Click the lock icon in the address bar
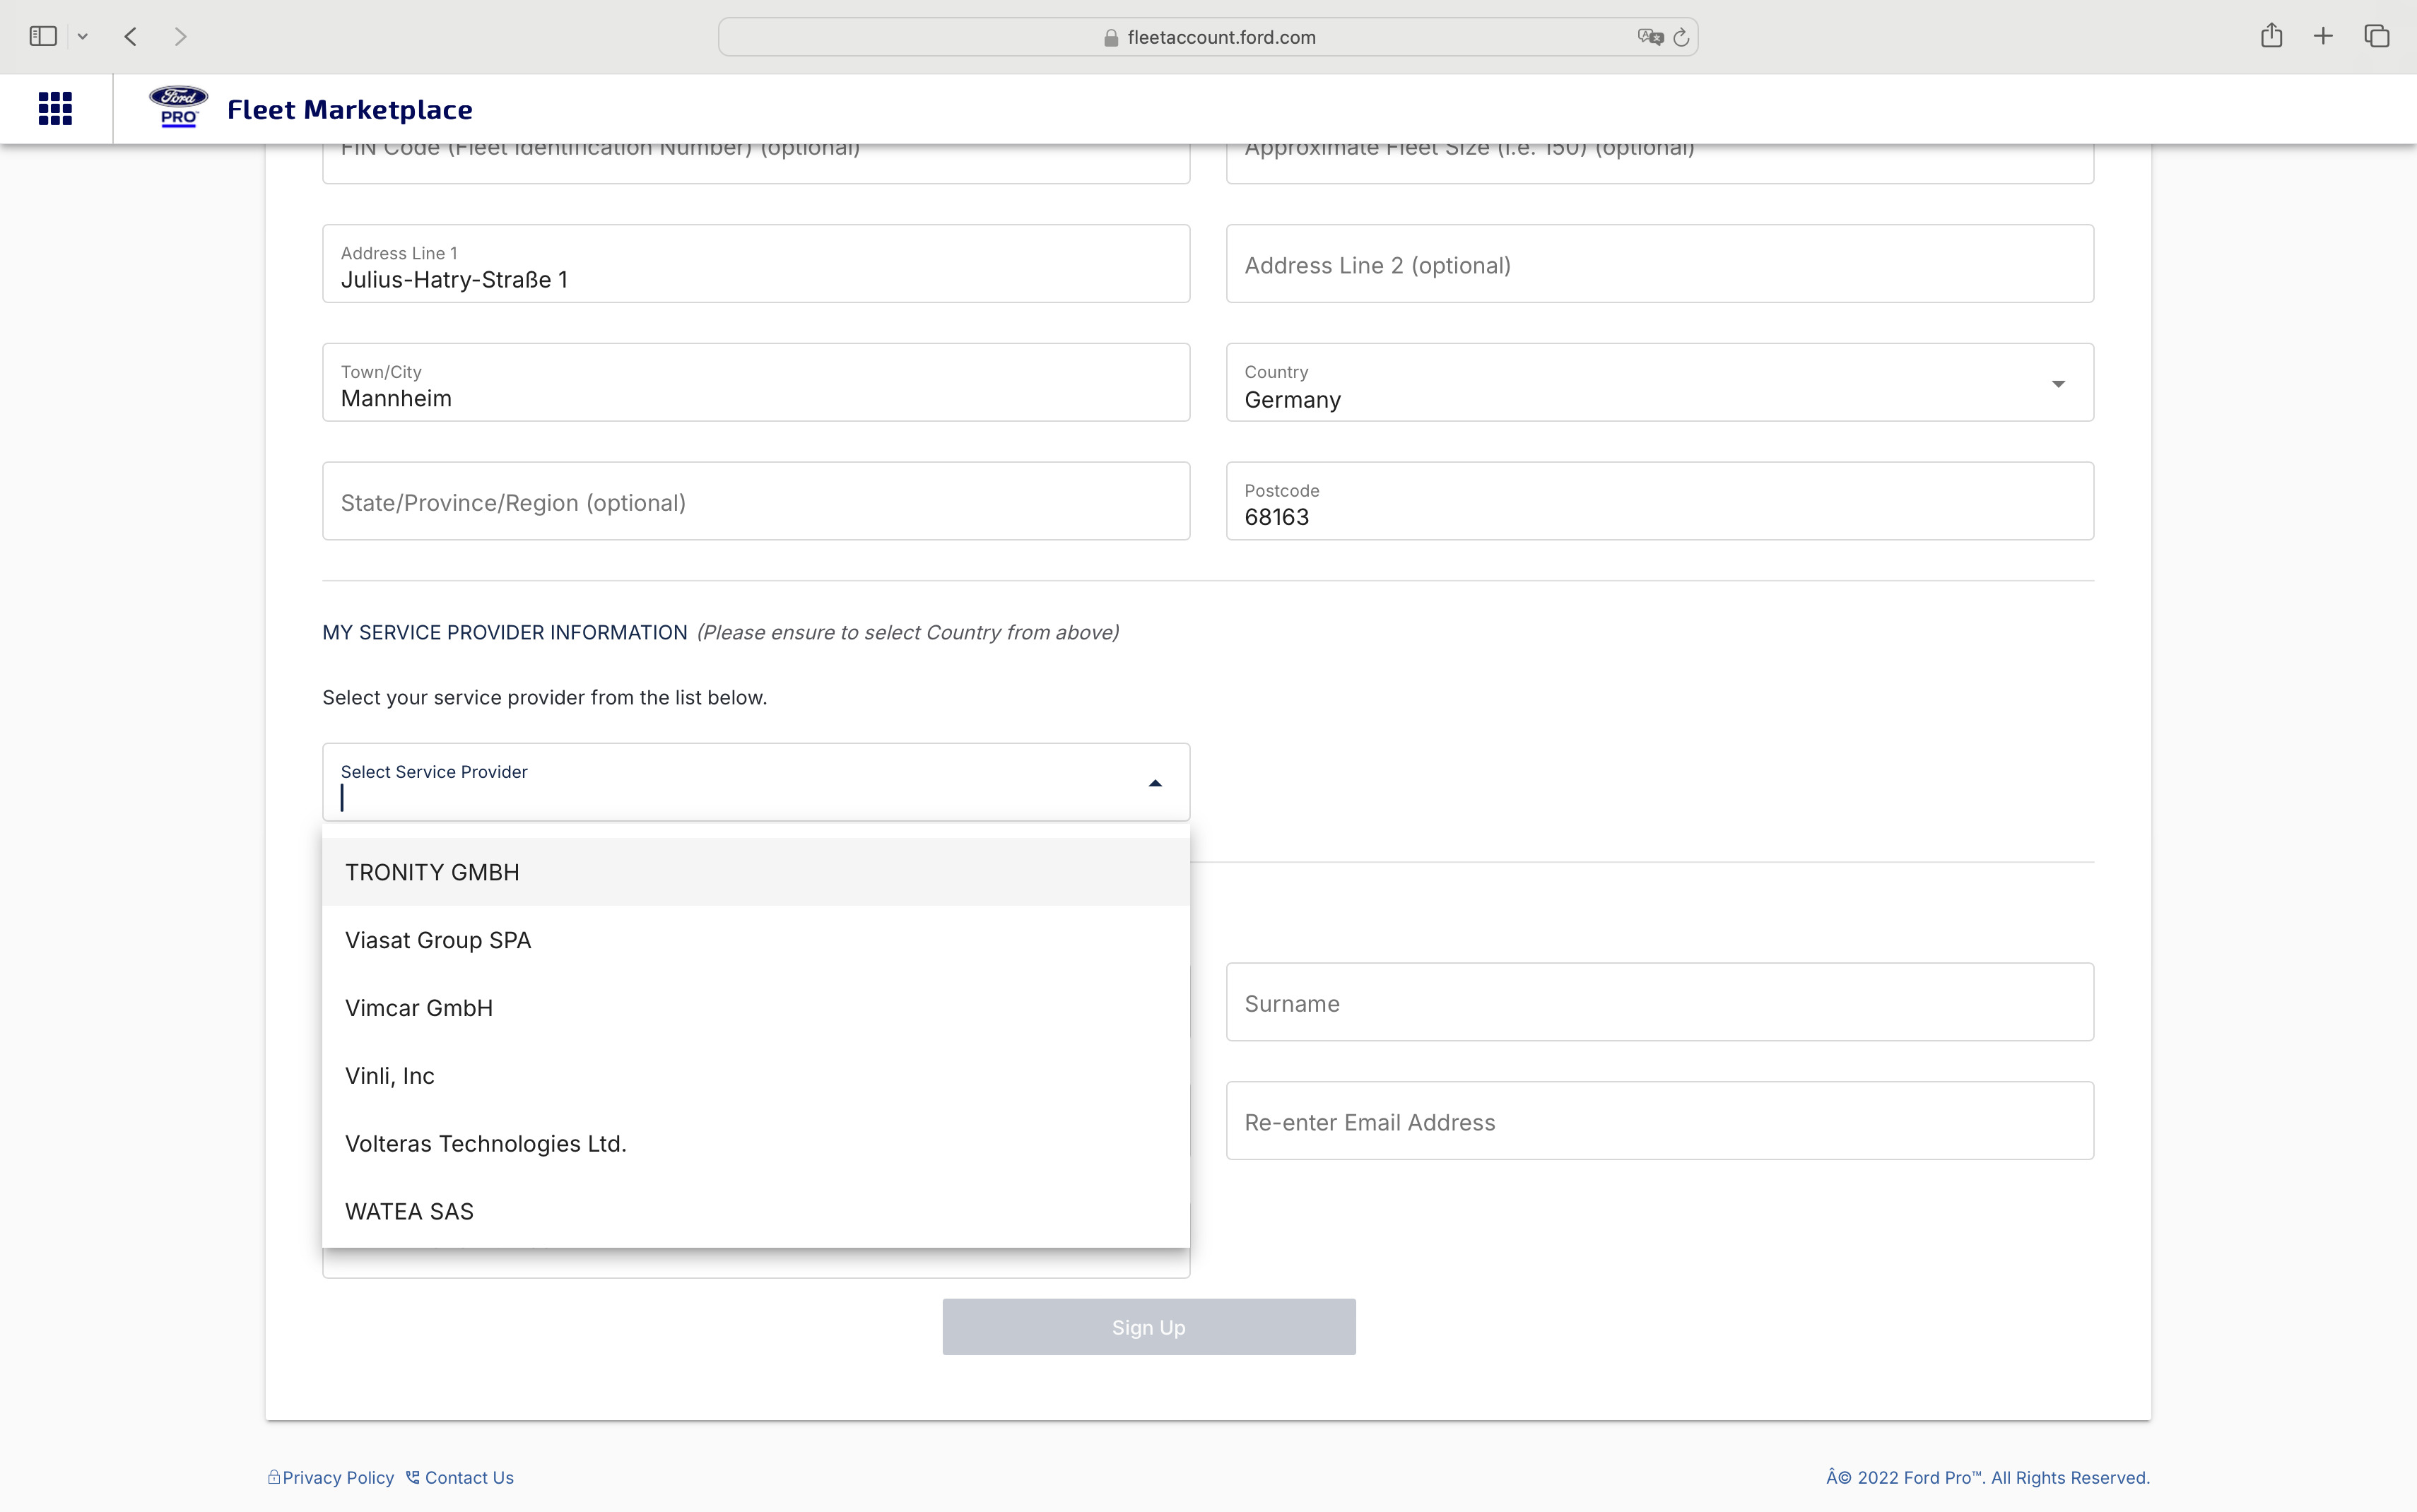2417x1512 pixels. 1110,38
